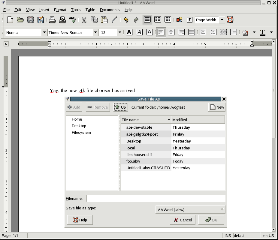This screenshot has height=240, width=278.
Task: Click the numbered list icon
Action: pos(203,32)
